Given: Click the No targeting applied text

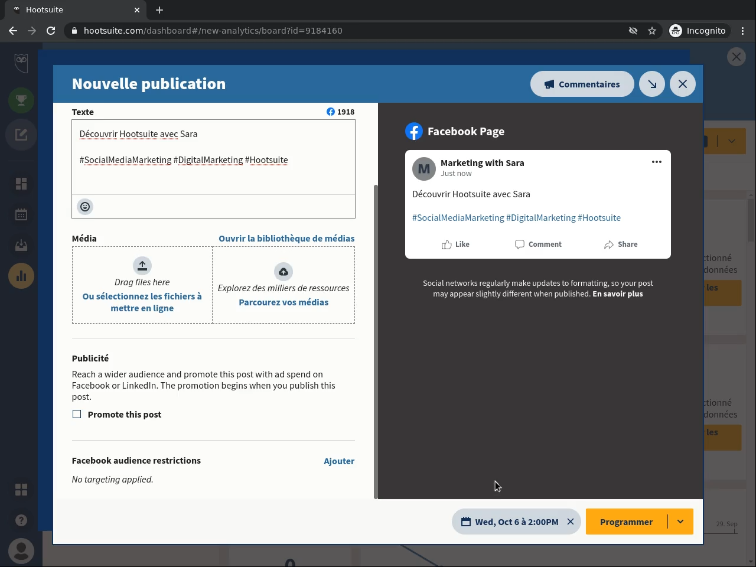Looking at the screenshot, I should tap(113, 480).
